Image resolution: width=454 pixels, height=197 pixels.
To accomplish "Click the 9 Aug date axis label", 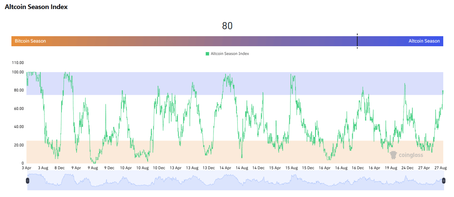I will pyautogui.click(x=93, y=168).
